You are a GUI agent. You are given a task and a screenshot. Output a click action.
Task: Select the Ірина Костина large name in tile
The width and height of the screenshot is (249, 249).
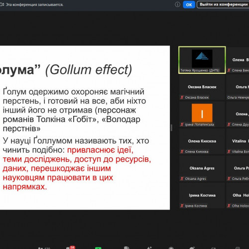pyautogui.click(x=202, y=195)
